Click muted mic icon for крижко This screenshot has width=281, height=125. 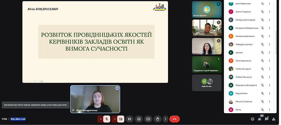point(262,53)
